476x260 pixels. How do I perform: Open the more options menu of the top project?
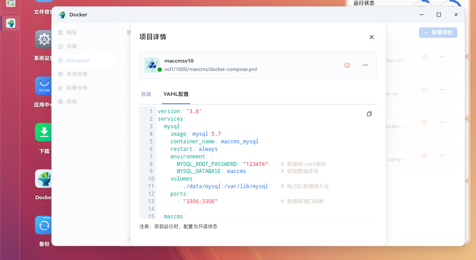(443, 56)
